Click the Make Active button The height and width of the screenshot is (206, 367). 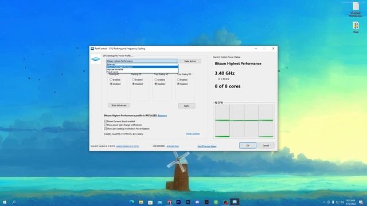point(190,61)
